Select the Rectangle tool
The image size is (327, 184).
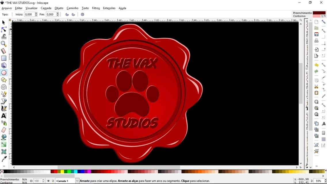pyautogui.click(x=3, y=58)
